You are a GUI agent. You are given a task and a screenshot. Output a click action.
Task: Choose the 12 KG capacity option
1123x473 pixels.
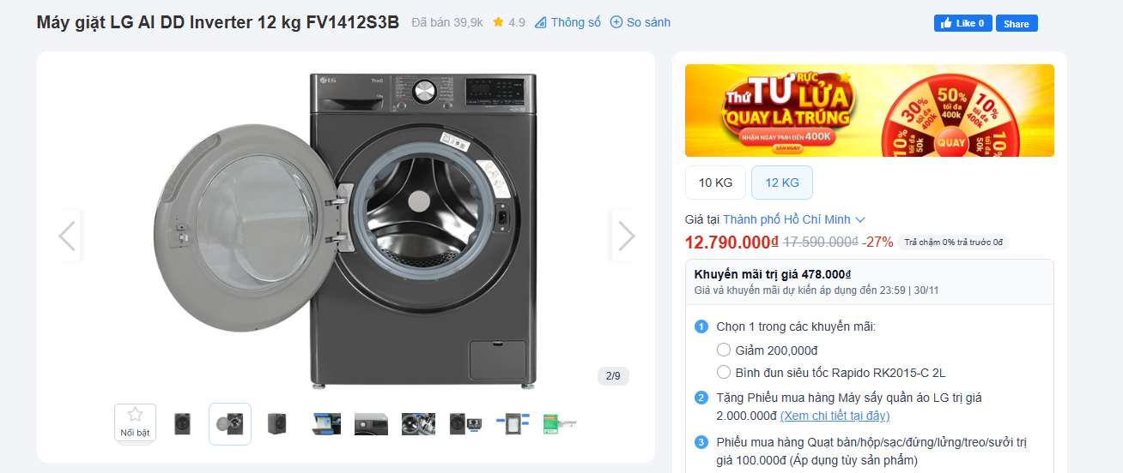tap(781, 183)
